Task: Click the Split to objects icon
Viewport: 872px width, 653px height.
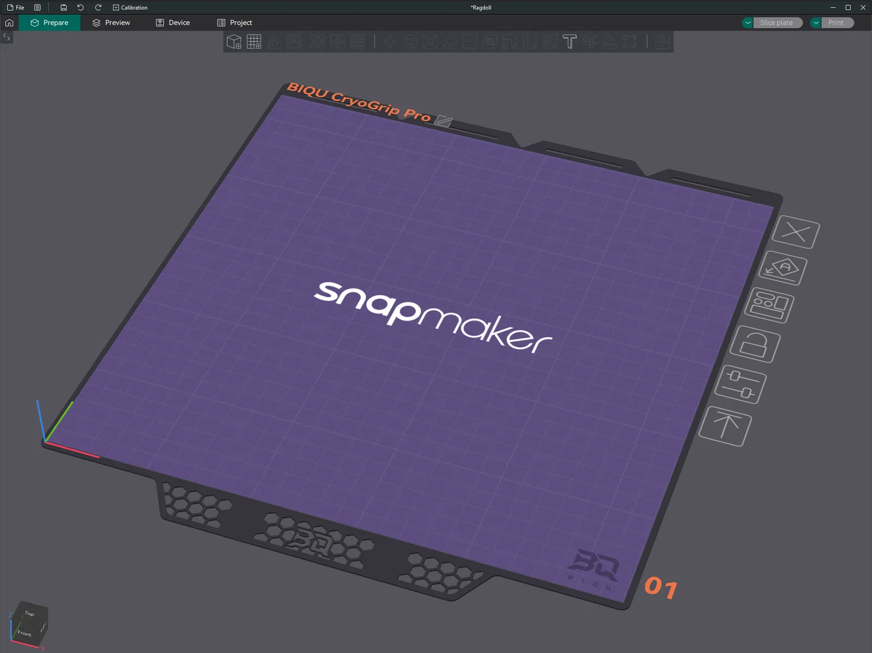Action: (317, 42)
